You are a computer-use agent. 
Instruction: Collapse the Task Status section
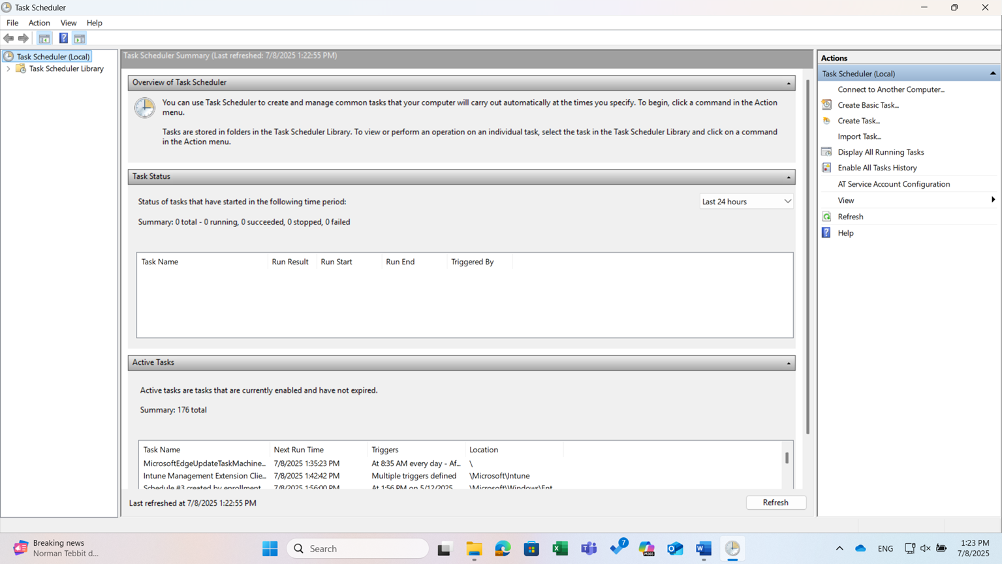click(x=788, y=177)
